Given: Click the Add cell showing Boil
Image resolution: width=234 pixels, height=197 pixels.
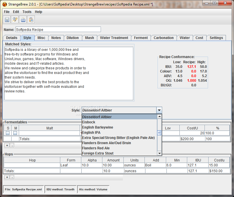Looking at the screenshot, I should tap(155, 165).
